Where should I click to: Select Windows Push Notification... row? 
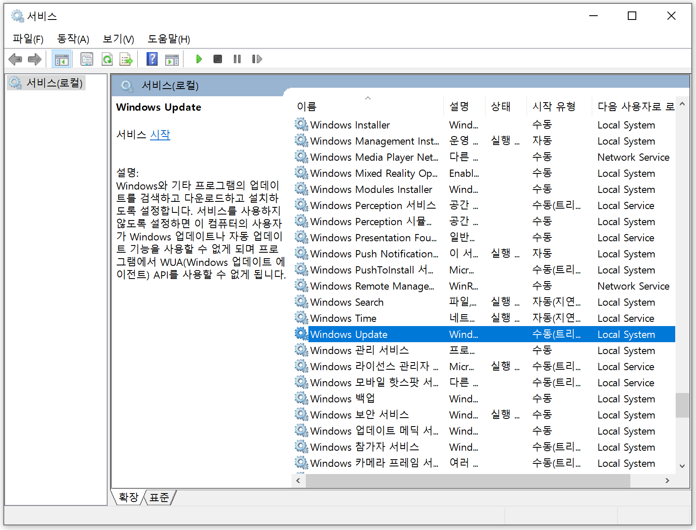pyautogui.click(x=484, y=254)
